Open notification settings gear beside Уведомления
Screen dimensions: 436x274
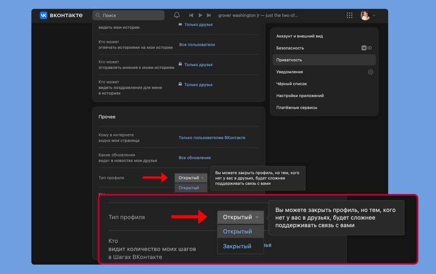pyautogui.click(x=371, y=72)
